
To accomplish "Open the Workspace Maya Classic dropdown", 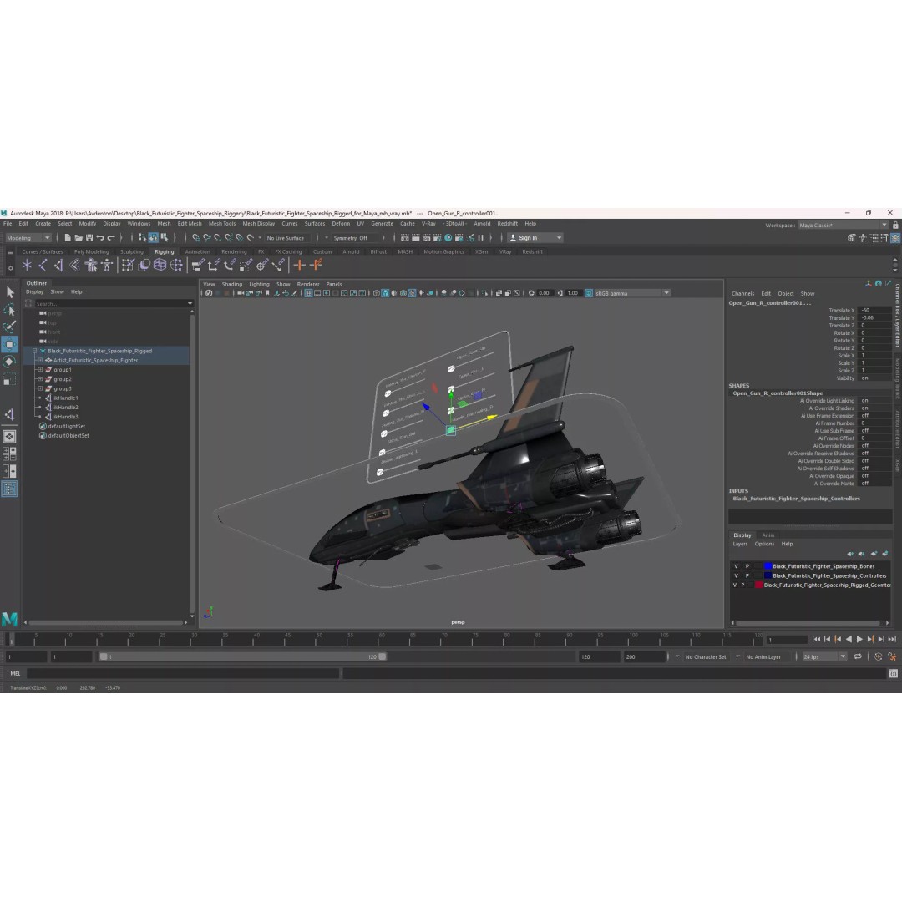I will click(x=843, y=225).
